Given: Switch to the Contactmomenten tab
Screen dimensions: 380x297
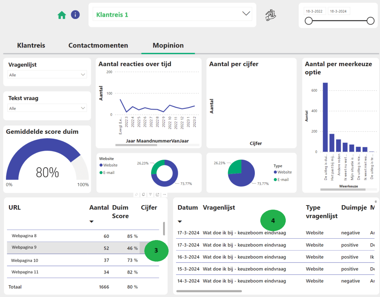Looking at the screenshot, I should pos(98,45).
